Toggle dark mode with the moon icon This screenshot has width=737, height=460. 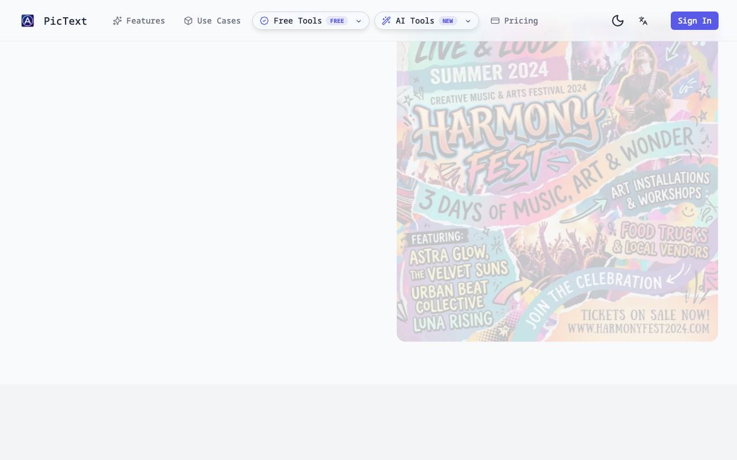(x=618, y=21)
